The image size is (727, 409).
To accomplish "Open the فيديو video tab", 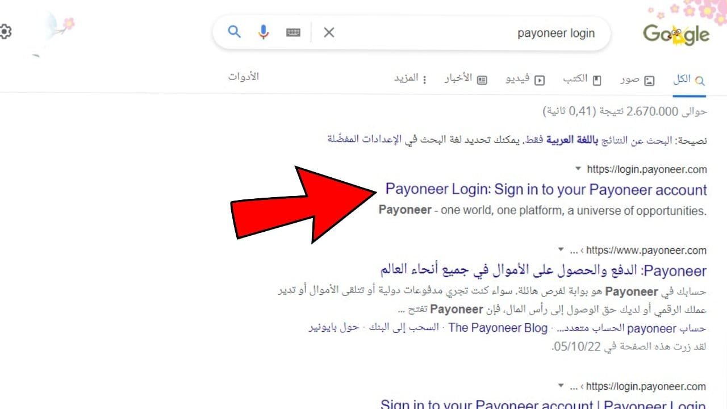I will (x=525, y=80).
